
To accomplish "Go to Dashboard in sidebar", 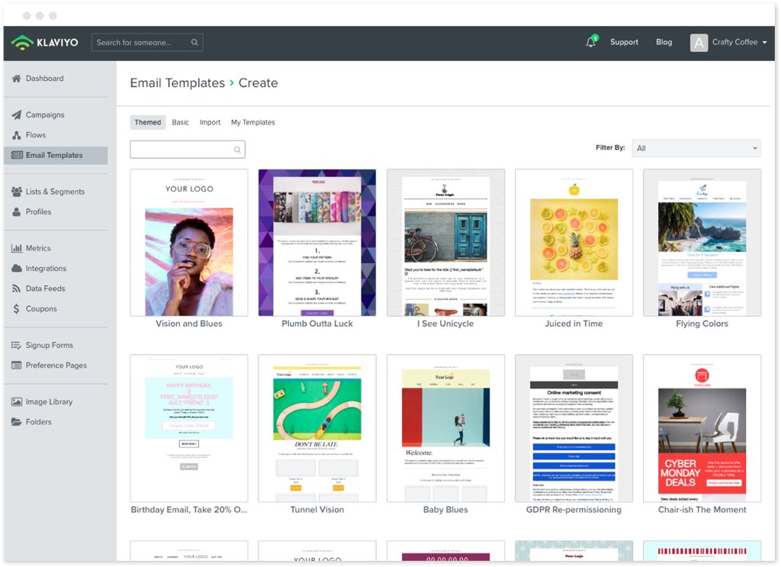I will click(x=44, y=79).
